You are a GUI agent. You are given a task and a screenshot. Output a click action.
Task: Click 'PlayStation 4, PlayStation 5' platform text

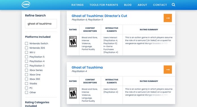[87, 20]
